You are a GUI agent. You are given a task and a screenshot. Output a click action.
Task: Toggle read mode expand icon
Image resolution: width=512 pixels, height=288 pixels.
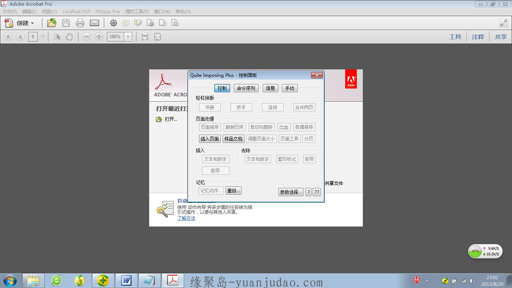click(x=504, y=23)
